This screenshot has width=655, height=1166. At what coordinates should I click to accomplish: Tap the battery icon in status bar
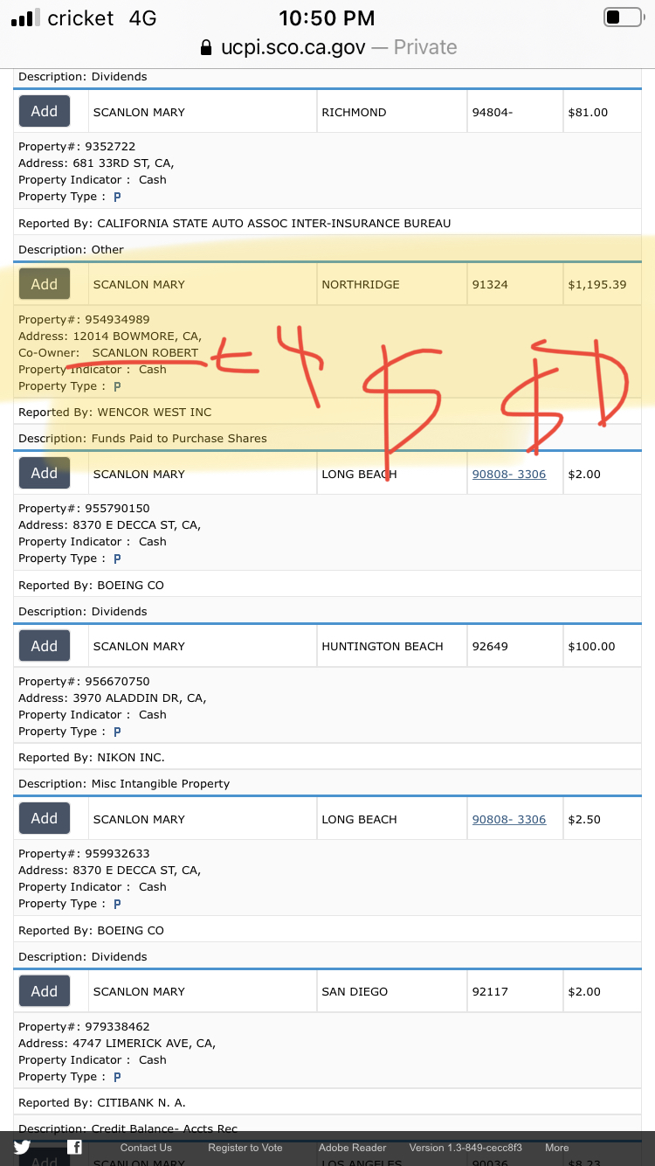tap(624, 17)
